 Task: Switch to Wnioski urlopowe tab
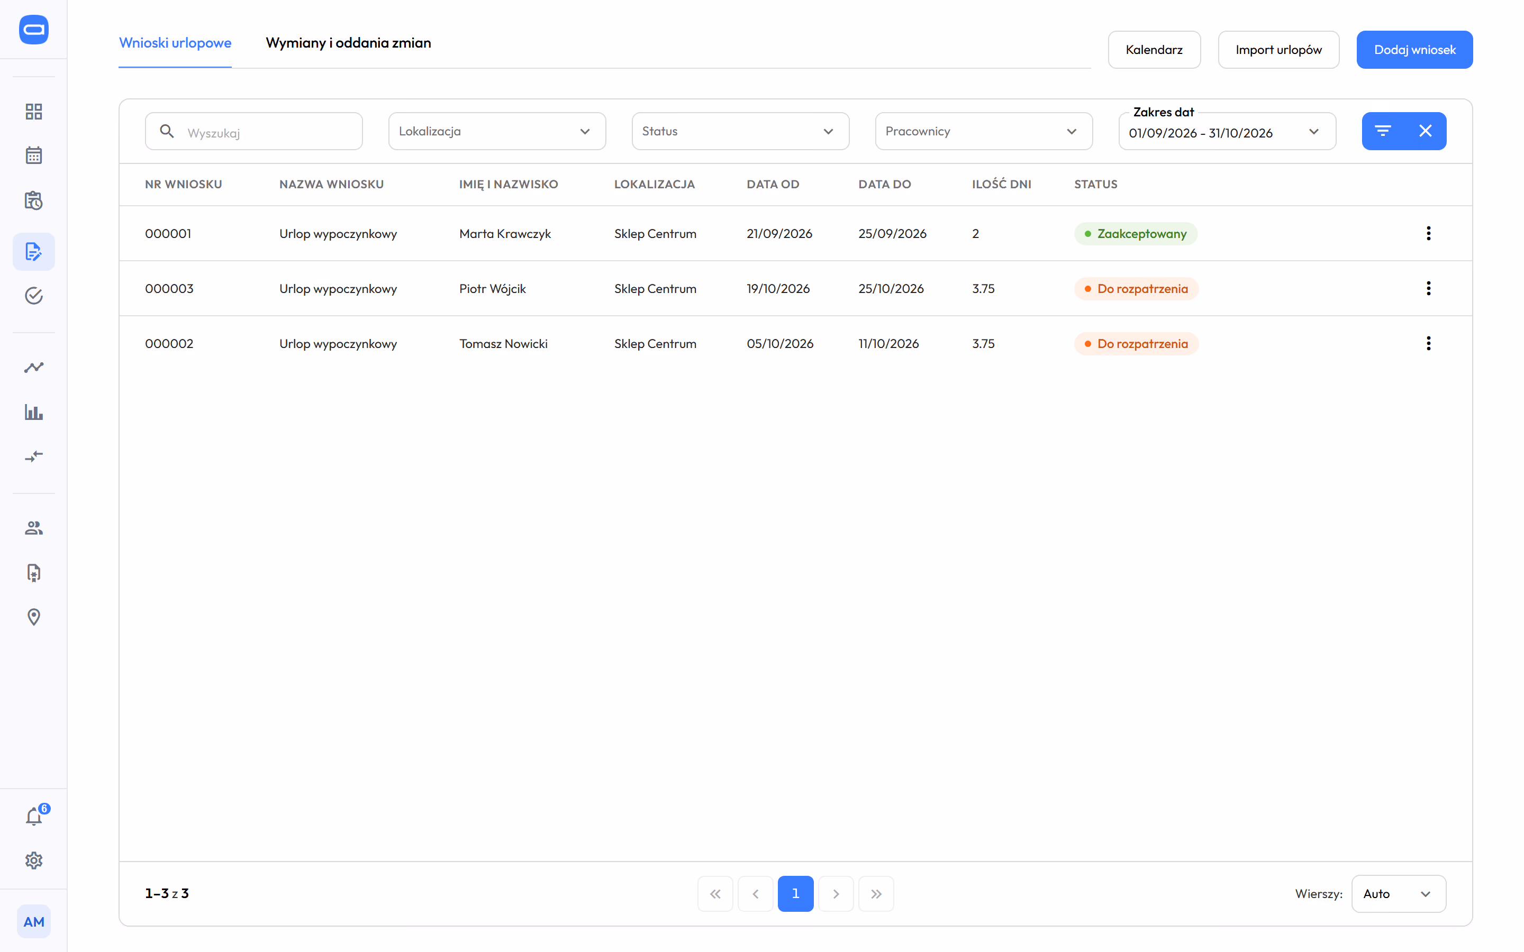(175, 43)
